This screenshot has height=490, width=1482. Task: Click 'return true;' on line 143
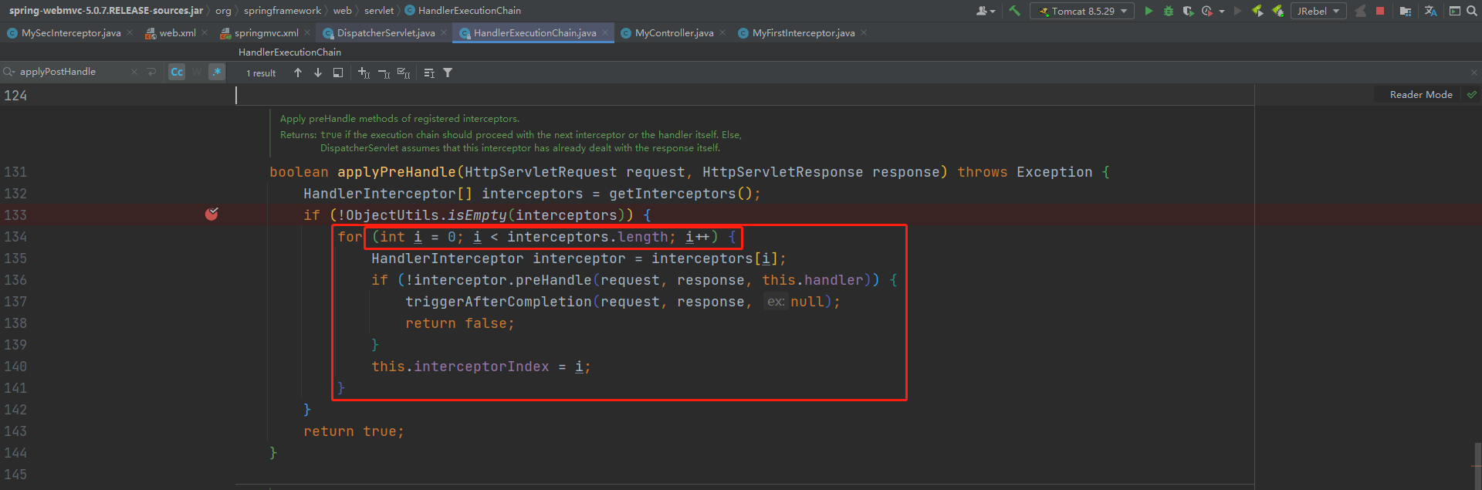pos(354,431)
